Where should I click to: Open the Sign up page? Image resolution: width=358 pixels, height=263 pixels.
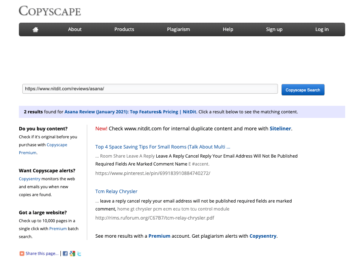[274, 29]
